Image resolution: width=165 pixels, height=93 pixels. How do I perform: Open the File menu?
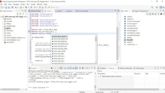coord(1,4)
